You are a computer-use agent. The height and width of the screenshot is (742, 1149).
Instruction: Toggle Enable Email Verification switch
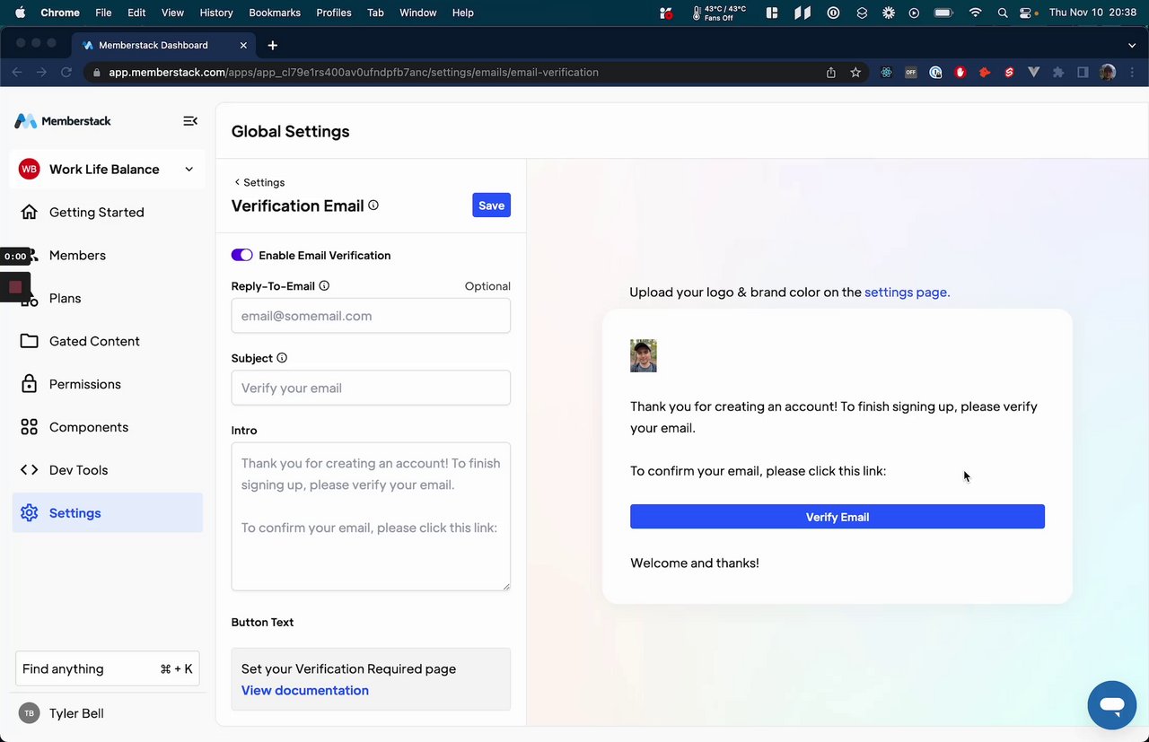pyautogui.click(x=242, y=256)
